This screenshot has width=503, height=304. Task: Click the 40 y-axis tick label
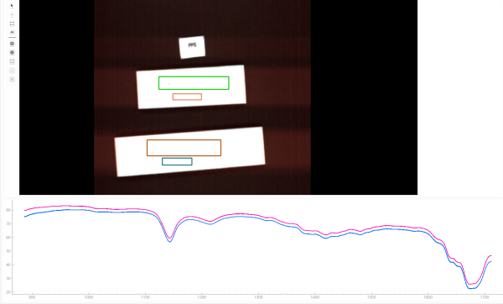[8, 265]
